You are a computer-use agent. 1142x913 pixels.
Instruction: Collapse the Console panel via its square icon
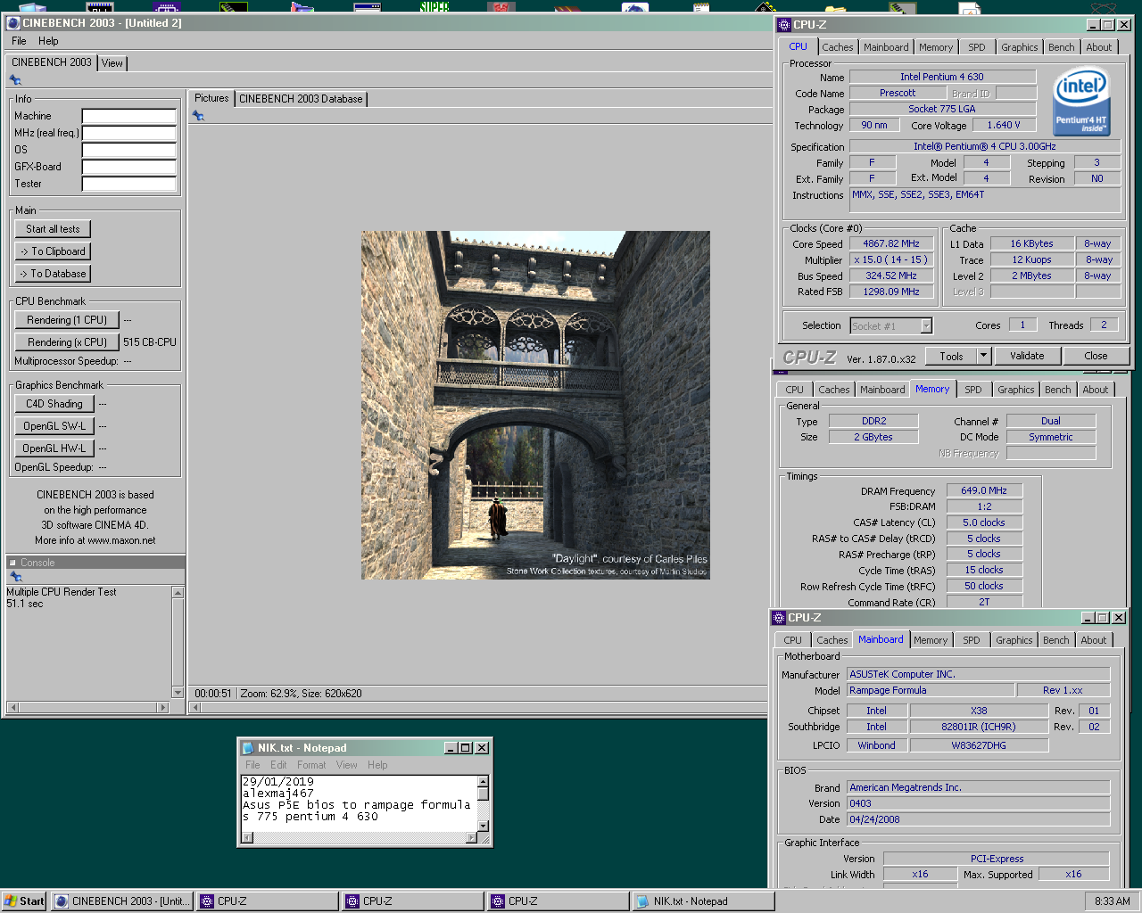(x=12, y=563)
